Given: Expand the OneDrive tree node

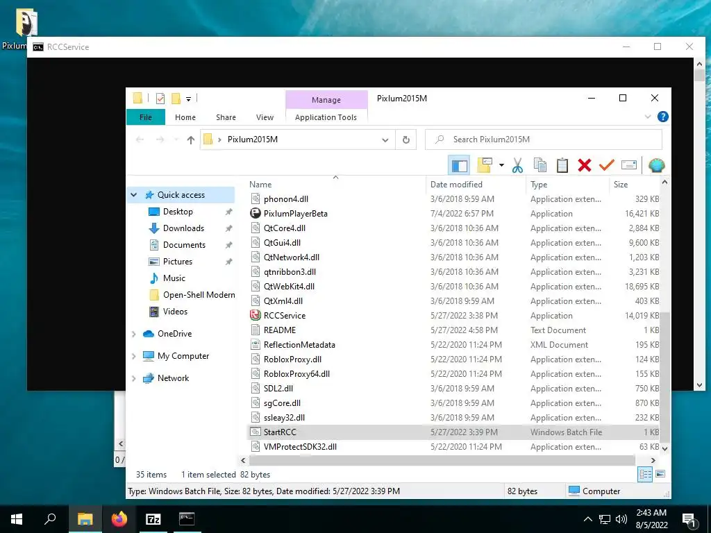Looking at the screenshot, I should (x=134, y=334).
